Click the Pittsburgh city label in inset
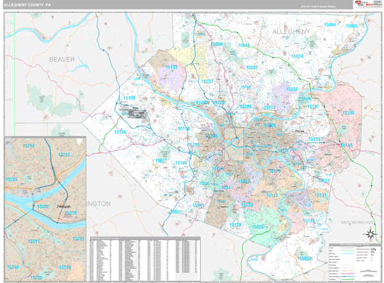Image resolution: width=384 pixels, height=283 pixels. point(63,207)
